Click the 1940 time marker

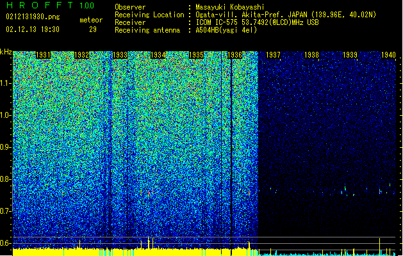pos(388,55)
